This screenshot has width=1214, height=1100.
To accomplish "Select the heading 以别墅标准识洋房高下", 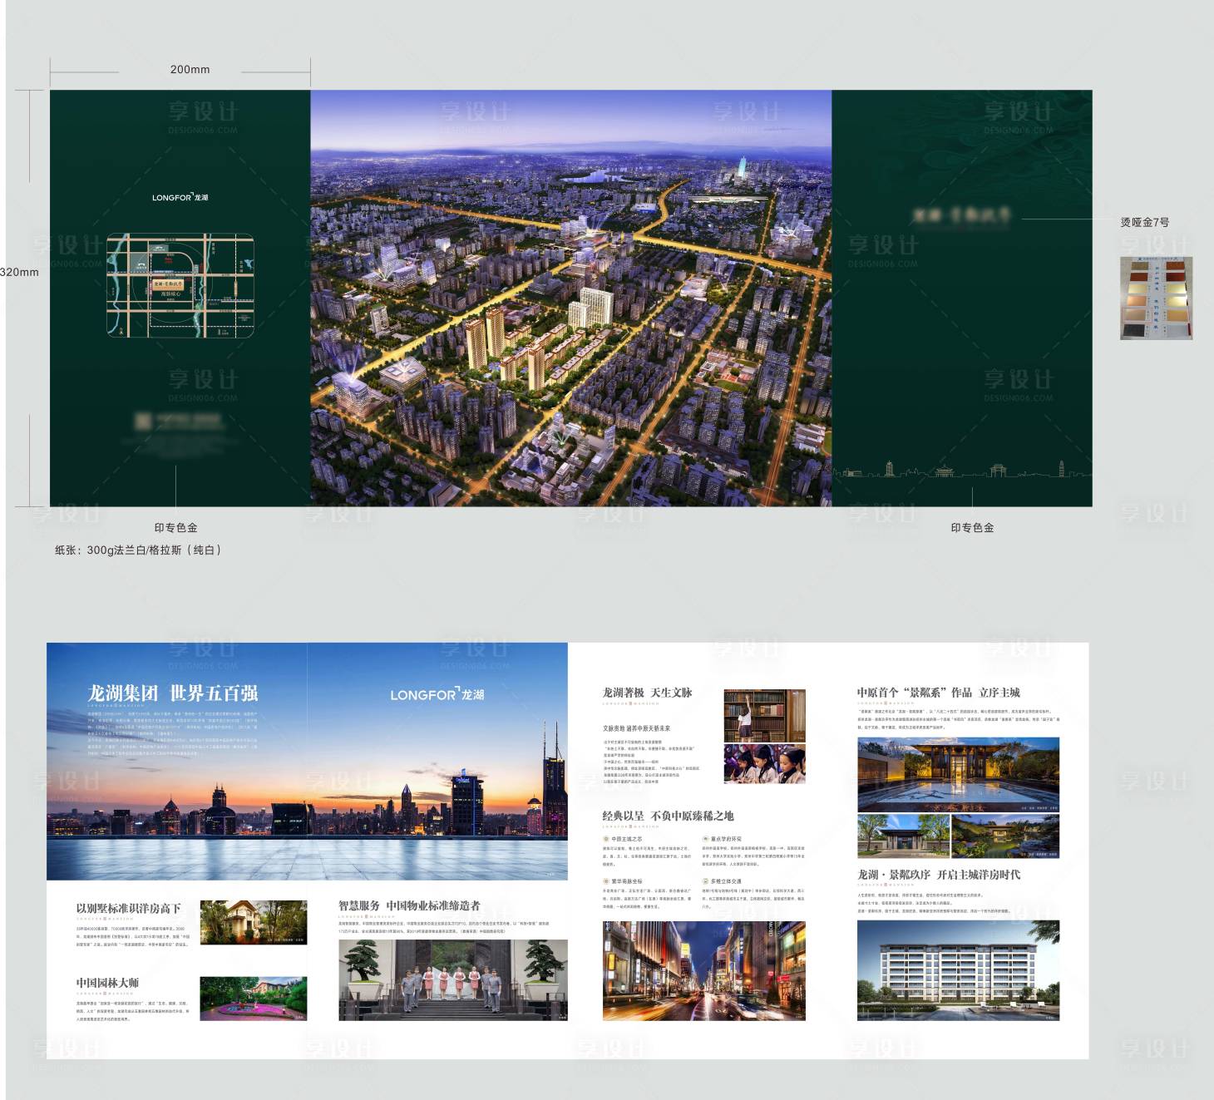I will [x=128, y=908].
